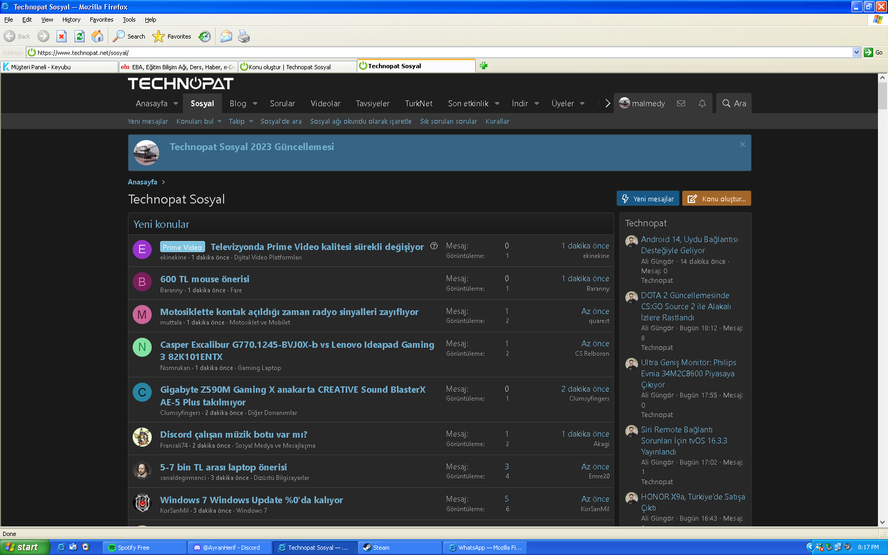Open the Sık sorulan sorular link
Image resolution: width=888 pixels, height=555 pixels.
(x=449, y=122)
